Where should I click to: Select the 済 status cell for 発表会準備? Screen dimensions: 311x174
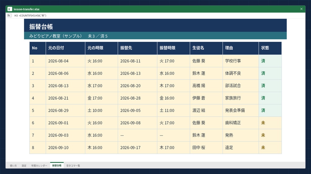tap(270, 111)
